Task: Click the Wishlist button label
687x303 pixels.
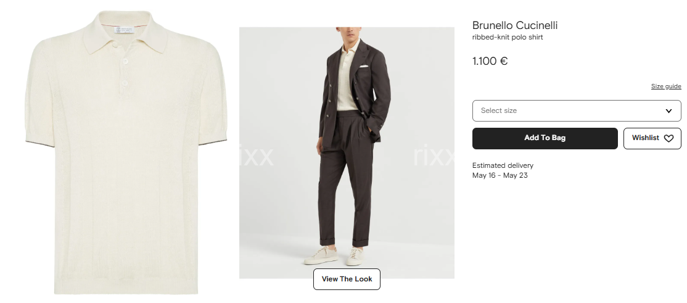Action: pos(646,138)
